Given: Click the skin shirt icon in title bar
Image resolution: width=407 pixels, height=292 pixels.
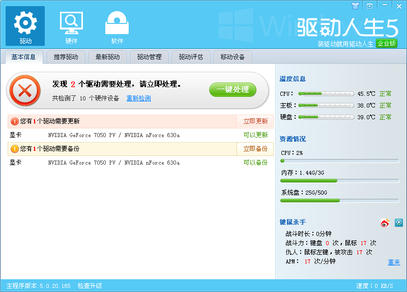Looking at the screenshot, I should point(355,6).
